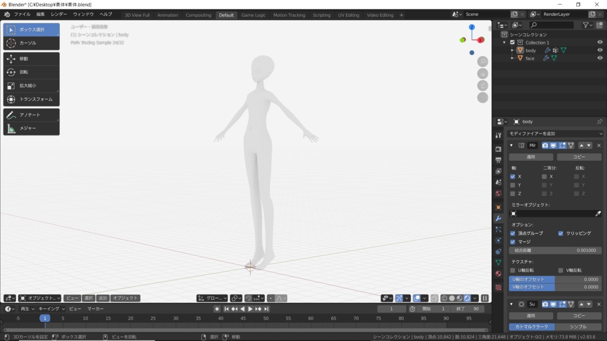This screenshot has height=341, width=607.
Task: Play the animation in timeline
Action: 250,309
